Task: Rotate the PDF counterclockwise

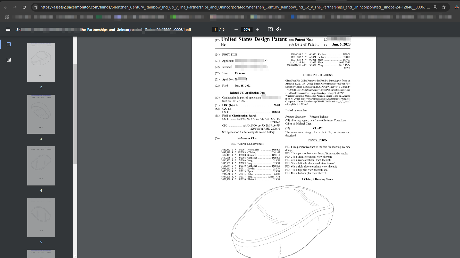Action: click(279, 29)
